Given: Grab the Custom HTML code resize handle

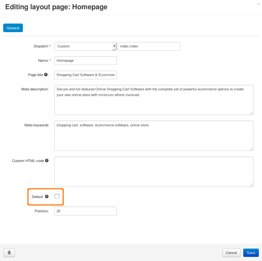Looking at the screenshot, I should pos(252,185).
